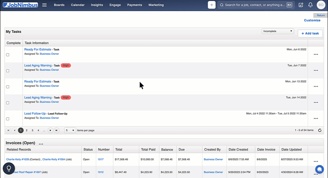Viewport: 328px width, 178px height.
Task: Go to tasks page 3
Action: pyautogui.click(x=32, y=130)
